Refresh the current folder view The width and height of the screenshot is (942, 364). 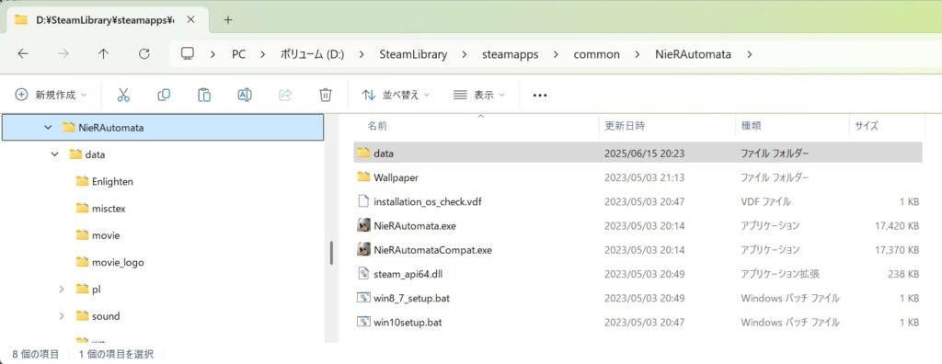pyautogui.click(x=144, y=54)
